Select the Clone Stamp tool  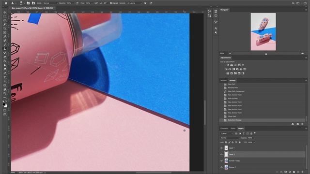click(5, 49)
